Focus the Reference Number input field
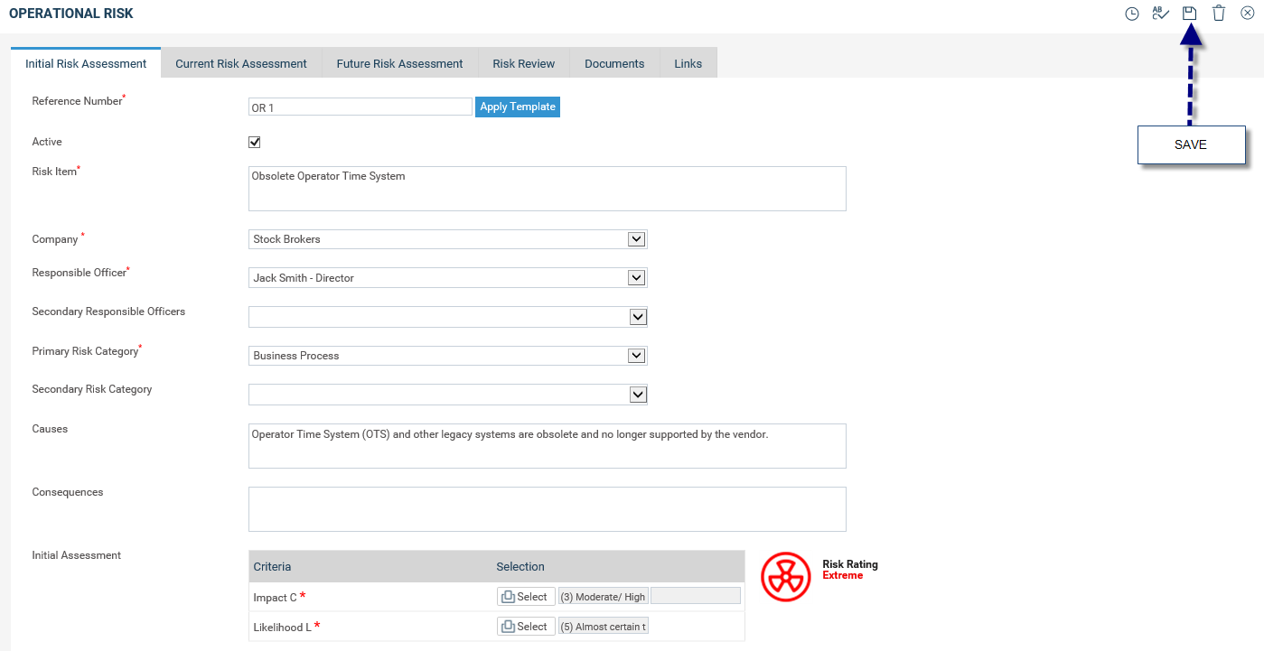The image size is (1264, 651). coord(360,107)
